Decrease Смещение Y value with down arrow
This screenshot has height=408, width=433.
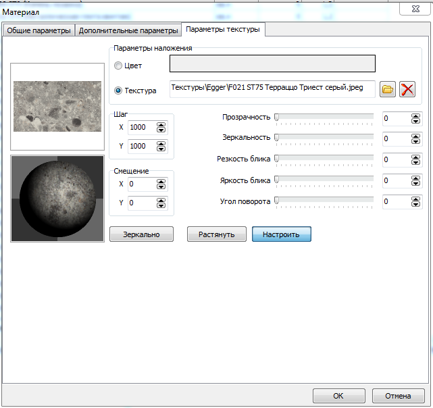161,205
